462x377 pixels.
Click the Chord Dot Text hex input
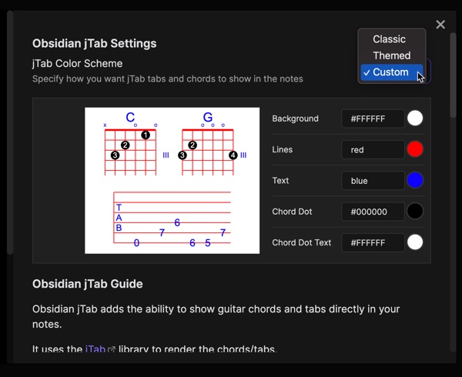373,242
